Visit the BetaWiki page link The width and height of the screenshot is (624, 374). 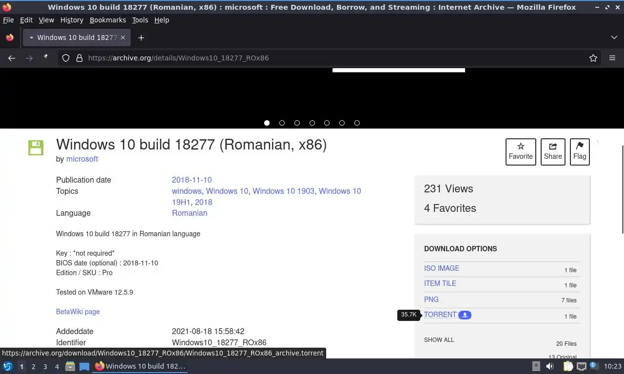[x=78, y=312]
